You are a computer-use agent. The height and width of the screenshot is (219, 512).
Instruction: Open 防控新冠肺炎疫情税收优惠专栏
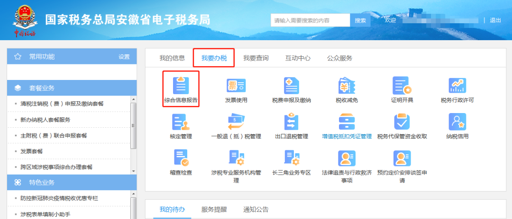tap(59, 199)
